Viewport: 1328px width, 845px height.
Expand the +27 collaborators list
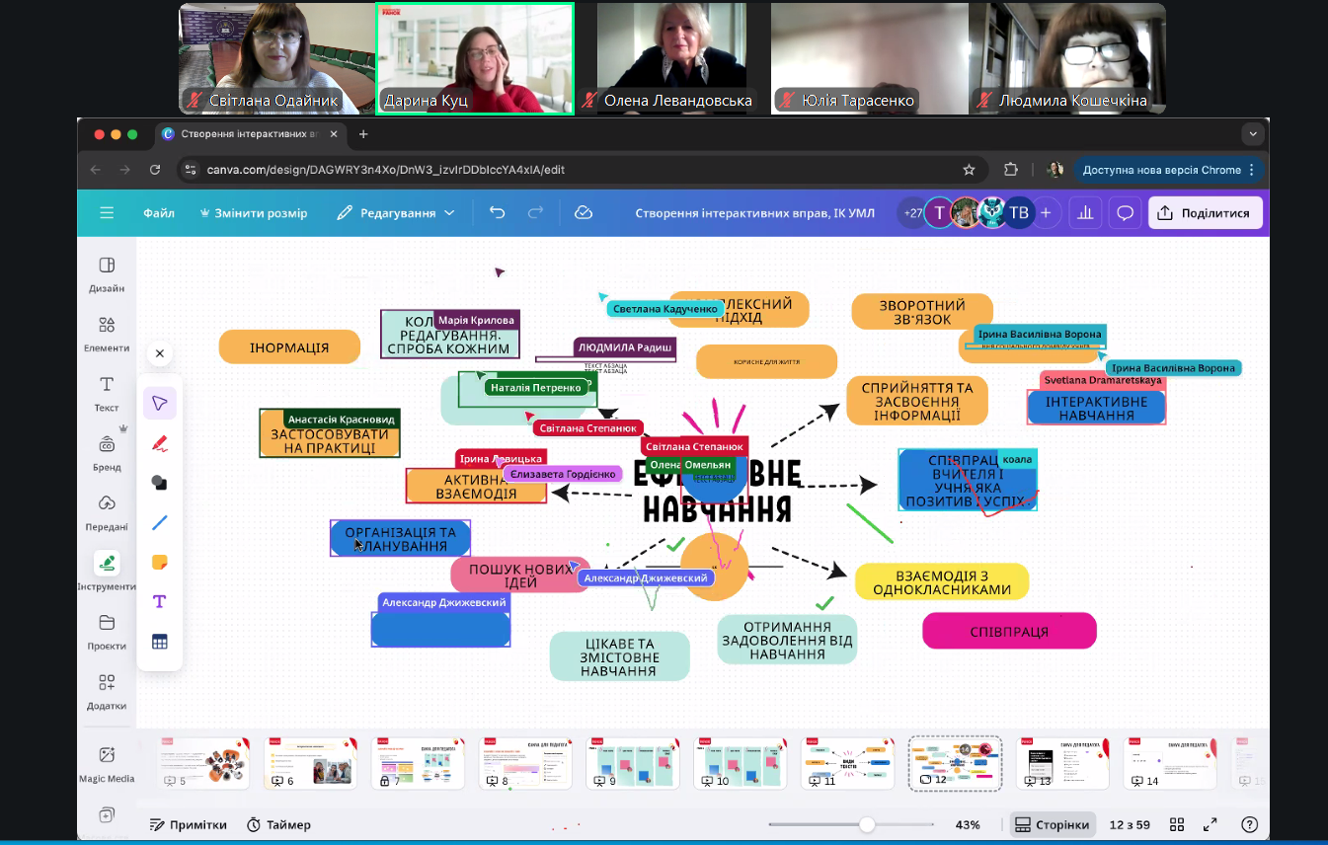coord(912,213)
